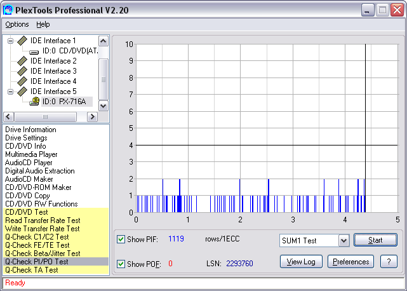
Task: Select IDE Interface 1 in tree
Action: (53, 41)
